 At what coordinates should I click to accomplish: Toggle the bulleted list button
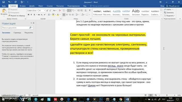64,10
